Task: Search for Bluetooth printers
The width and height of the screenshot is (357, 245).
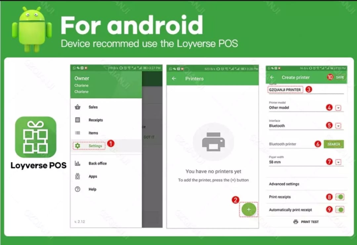Action: tap(334, 144)
